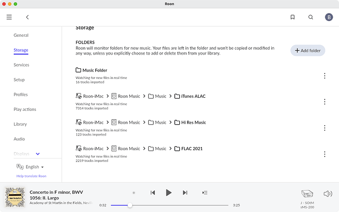Image resolution: width=339 pixels, height=212 pixels.
Task: Open the play queue icon
Action: coord(205,192)
